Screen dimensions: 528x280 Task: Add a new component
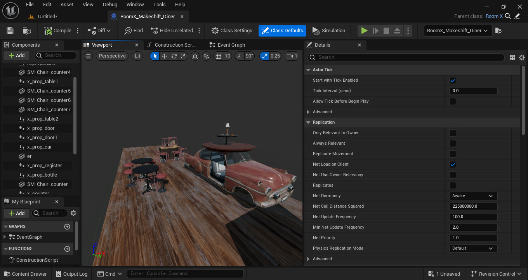coord(17,56)
